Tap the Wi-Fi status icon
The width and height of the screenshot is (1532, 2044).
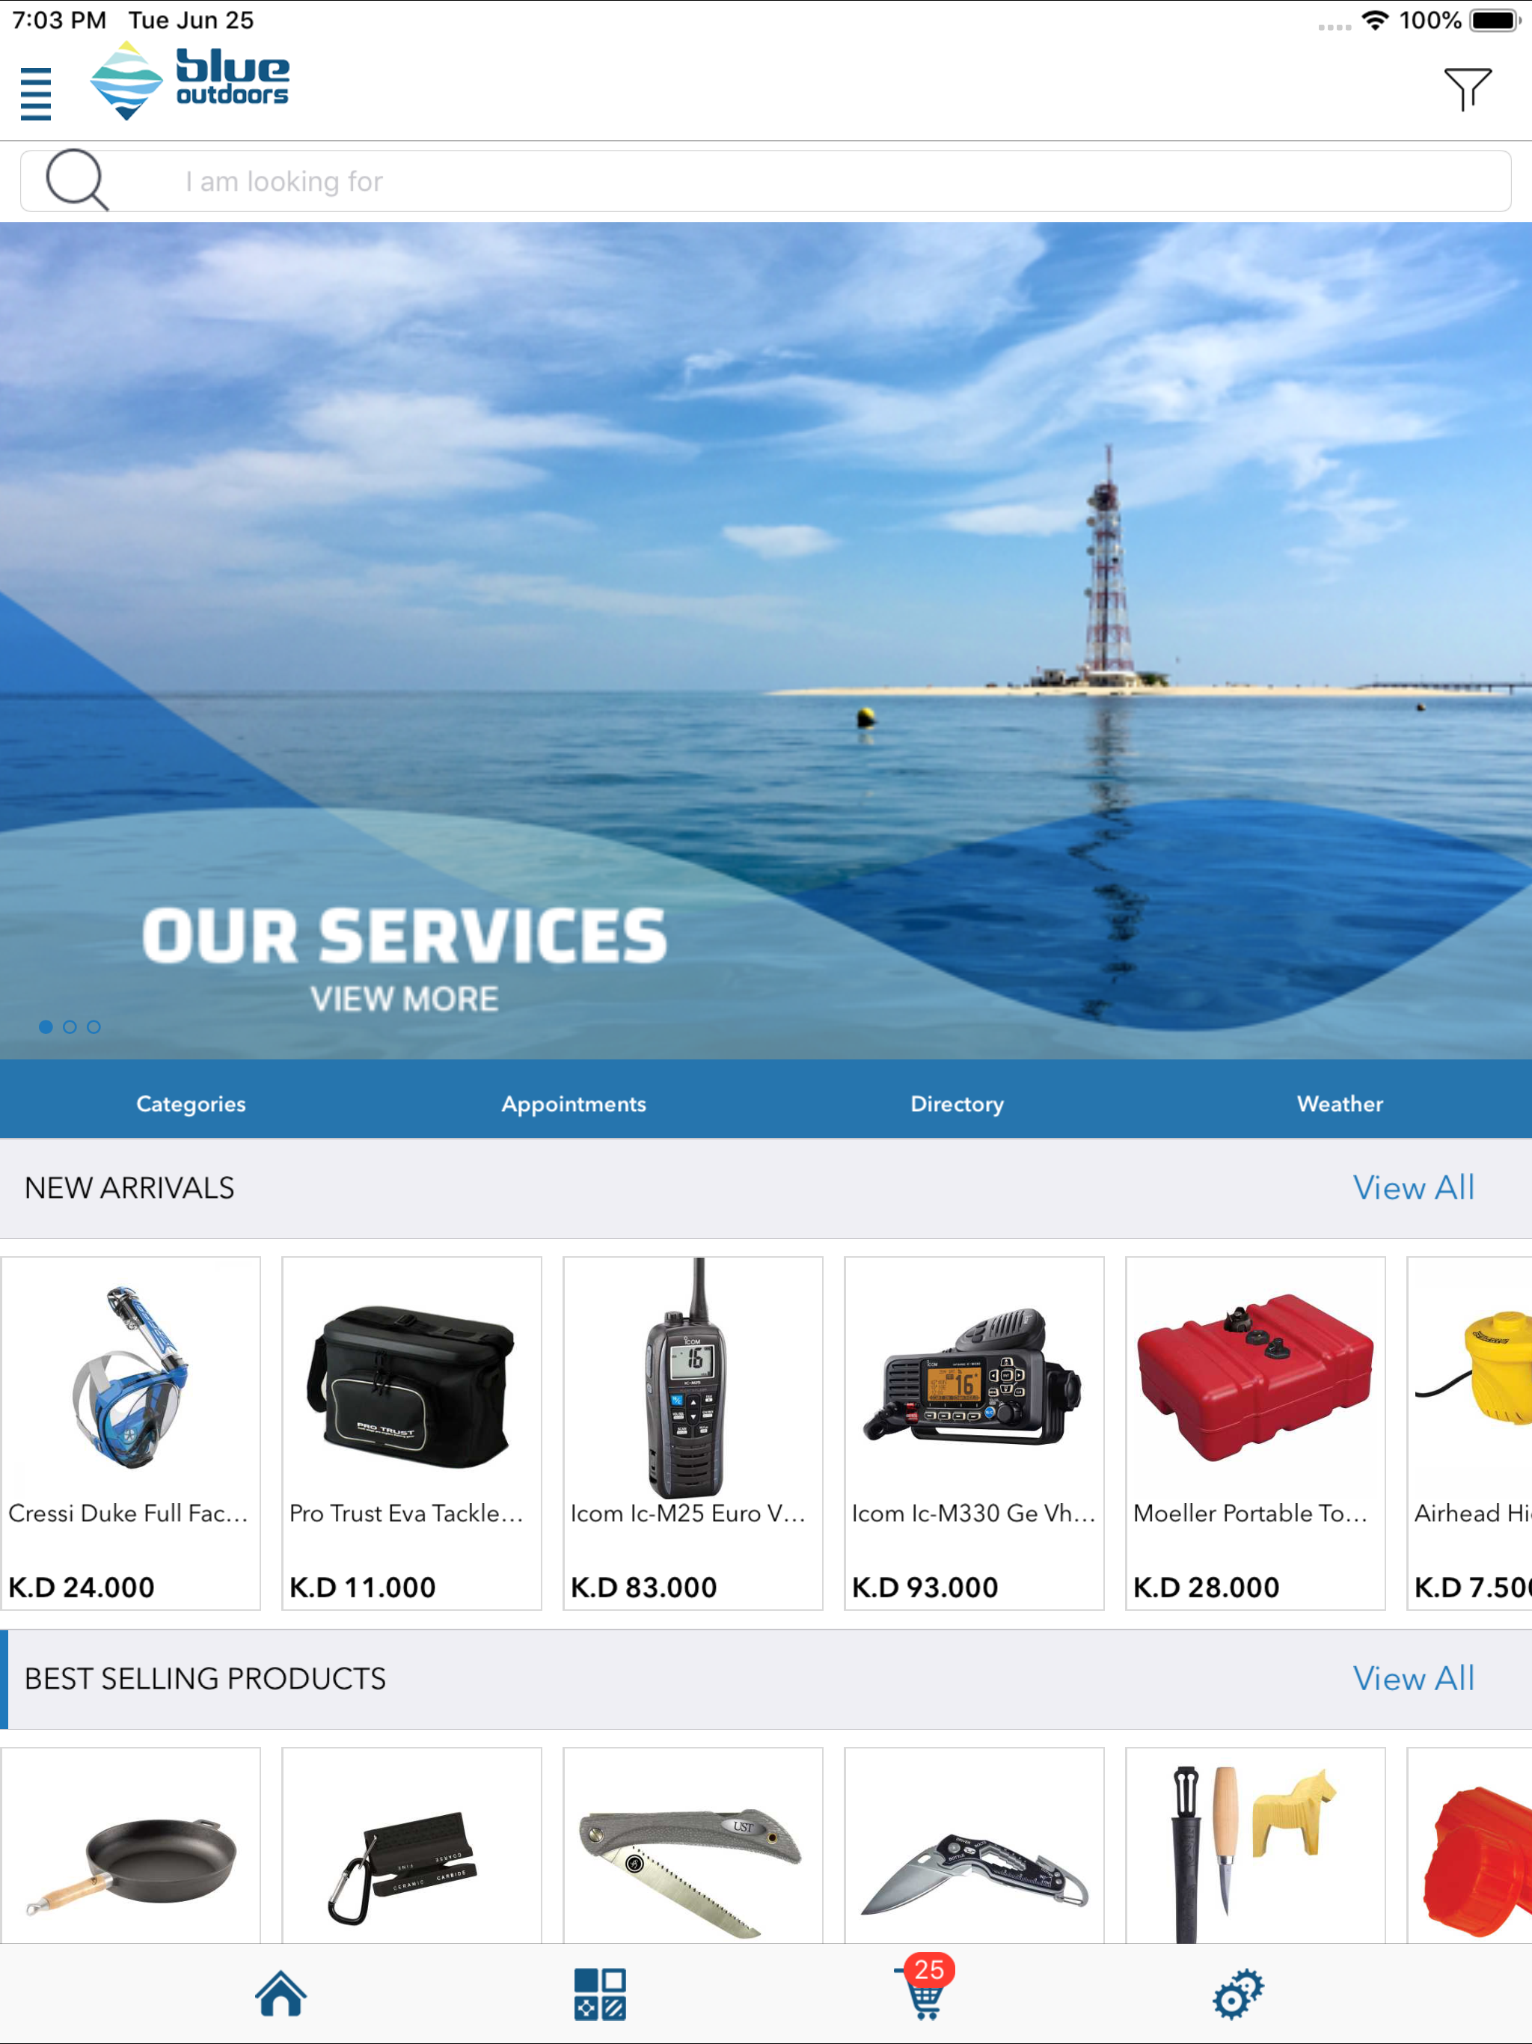1376,19
